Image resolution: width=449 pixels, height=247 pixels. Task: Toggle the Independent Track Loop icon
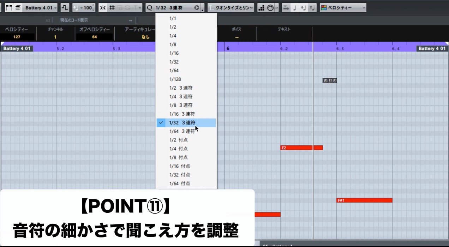65,7
